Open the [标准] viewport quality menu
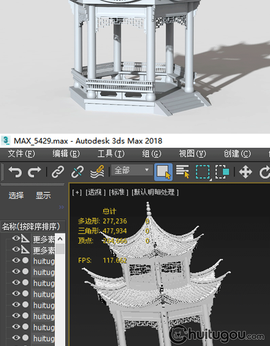The image size is (270, 346). pyautogui.click(x=118, y=192)
